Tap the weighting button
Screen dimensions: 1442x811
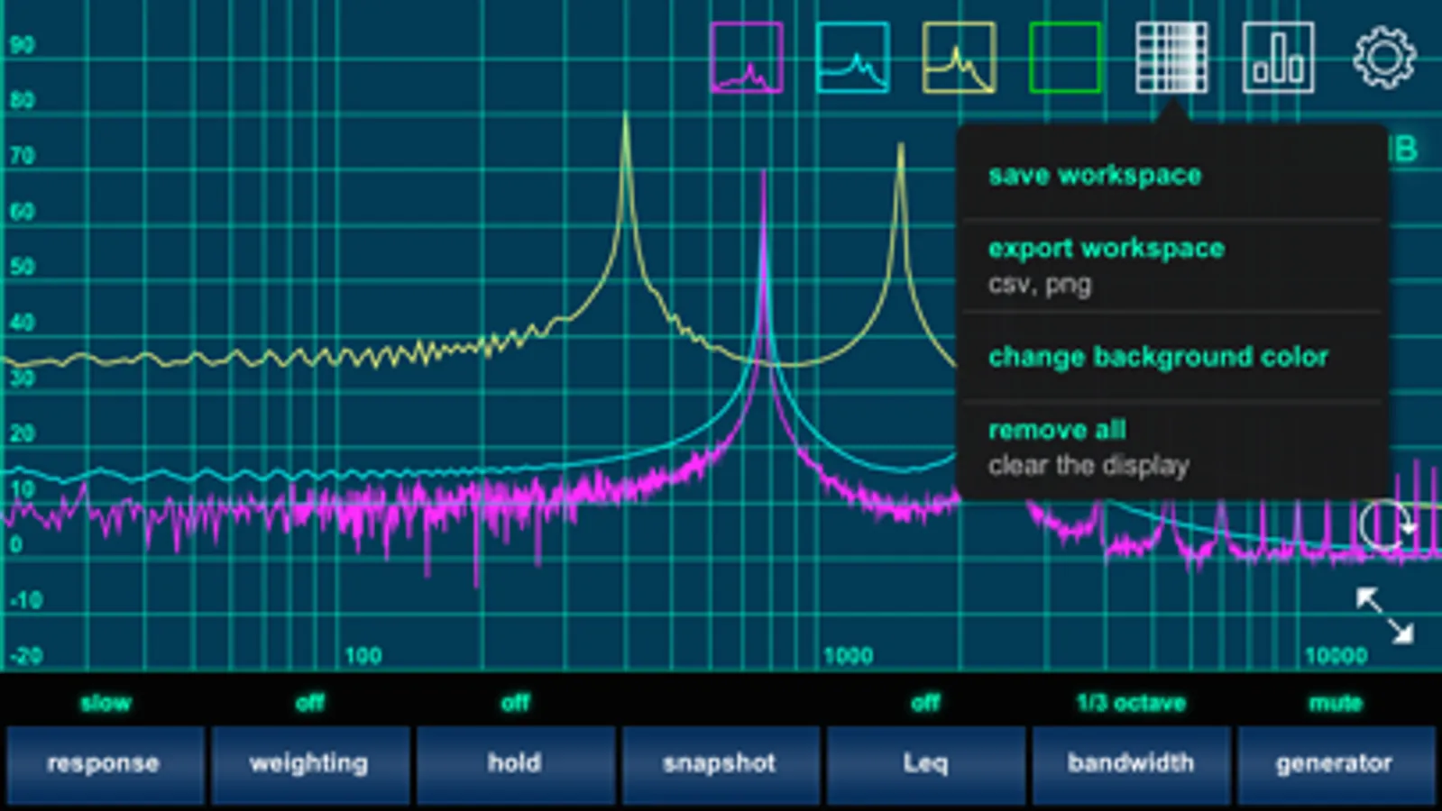click(309, 764)
